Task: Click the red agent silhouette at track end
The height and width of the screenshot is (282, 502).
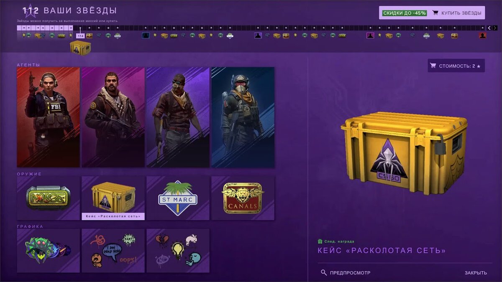Action: point(482,36)
